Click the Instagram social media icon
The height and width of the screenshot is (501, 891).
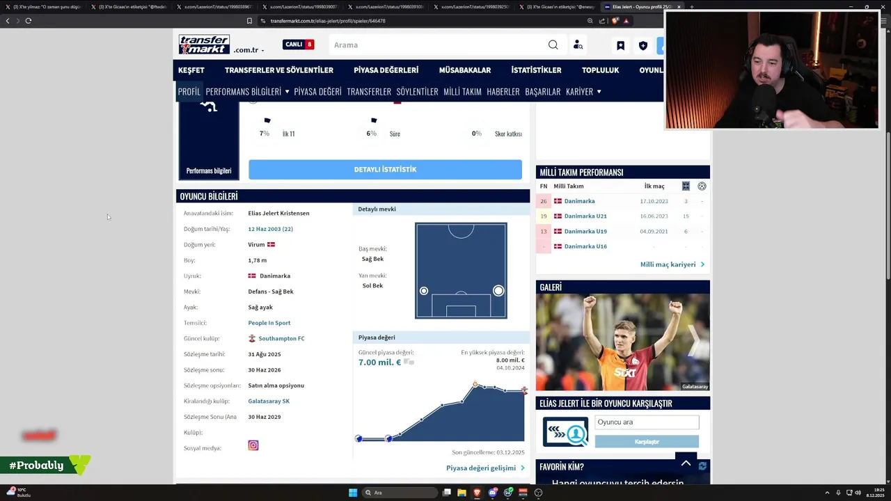click(253, 445)
